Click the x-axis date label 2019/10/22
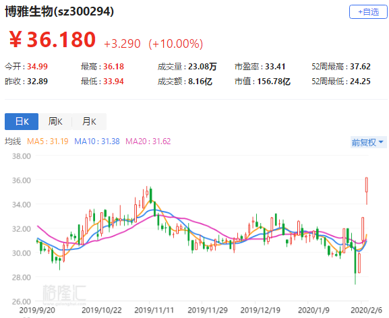The image size is (389, 318). pyautogui.click(x=102, y=310)
